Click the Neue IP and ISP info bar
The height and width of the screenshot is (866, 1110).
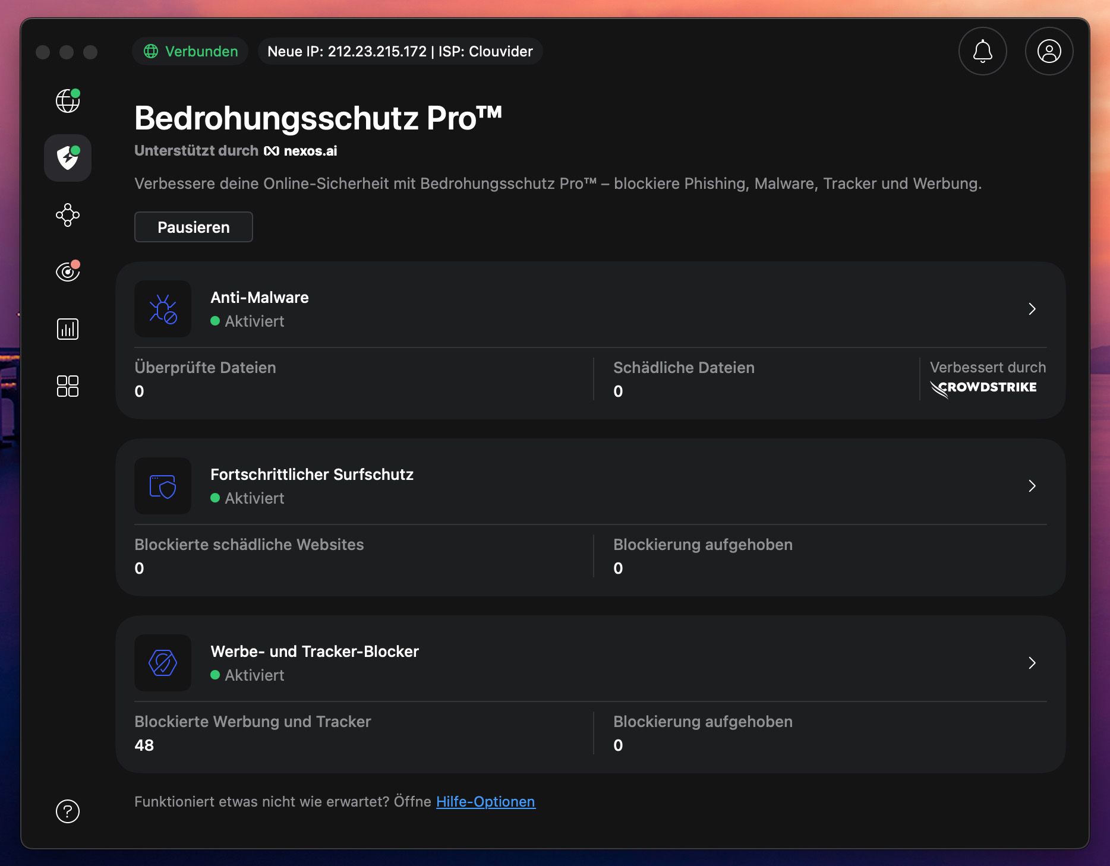[399, 51]
